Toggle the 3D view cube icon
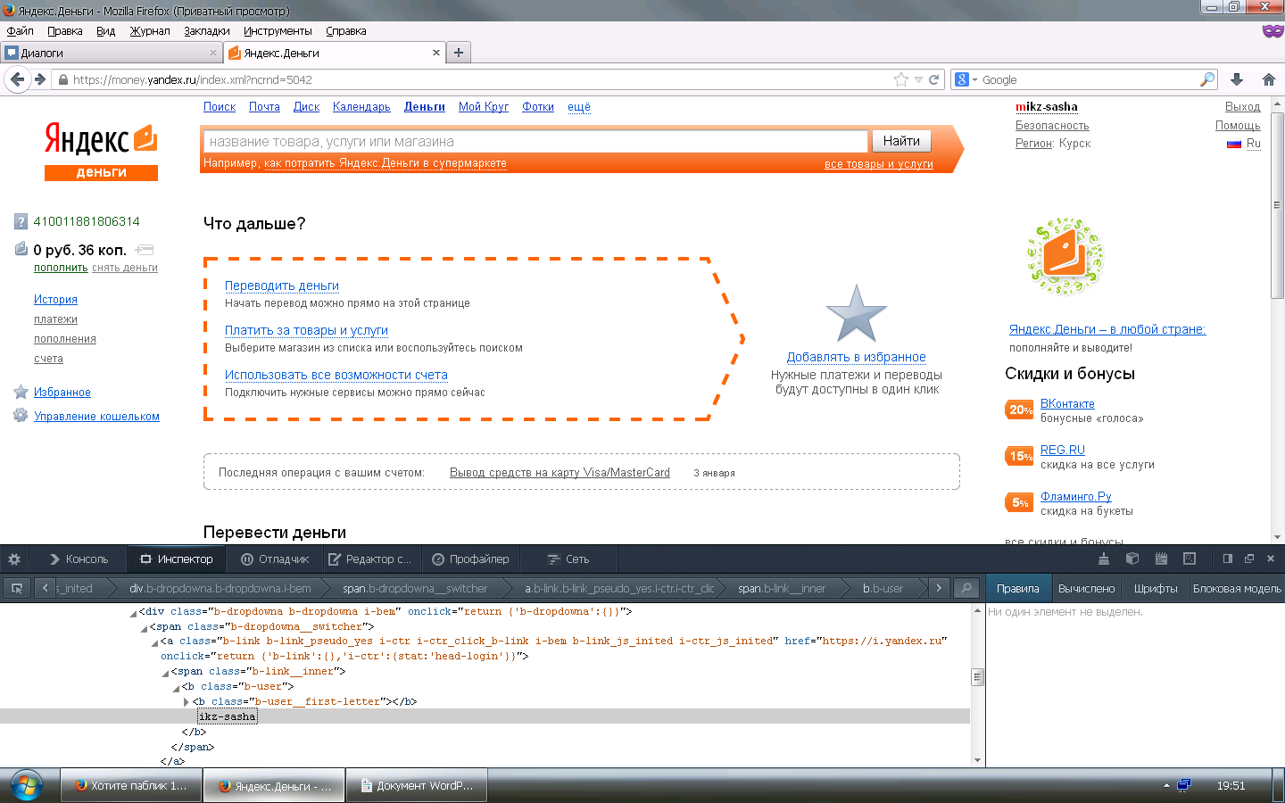The width and height of the screenshot is (1285, 803). (x=1132, y=559)
